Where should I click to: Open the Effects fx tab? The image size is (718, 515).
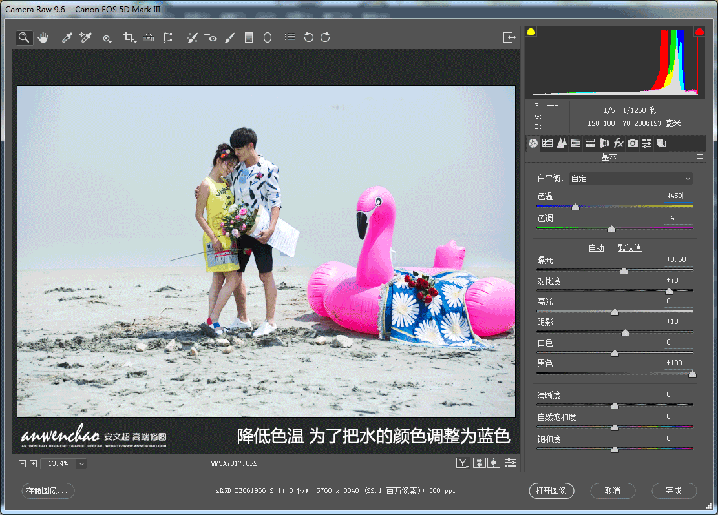tap(618, 143)
